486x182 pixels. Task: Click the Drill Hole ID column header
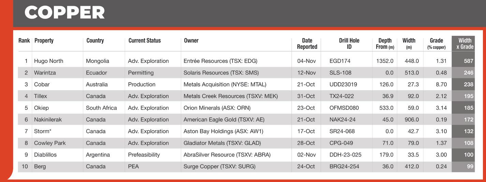pyautogui.click(x=349, y=44)
